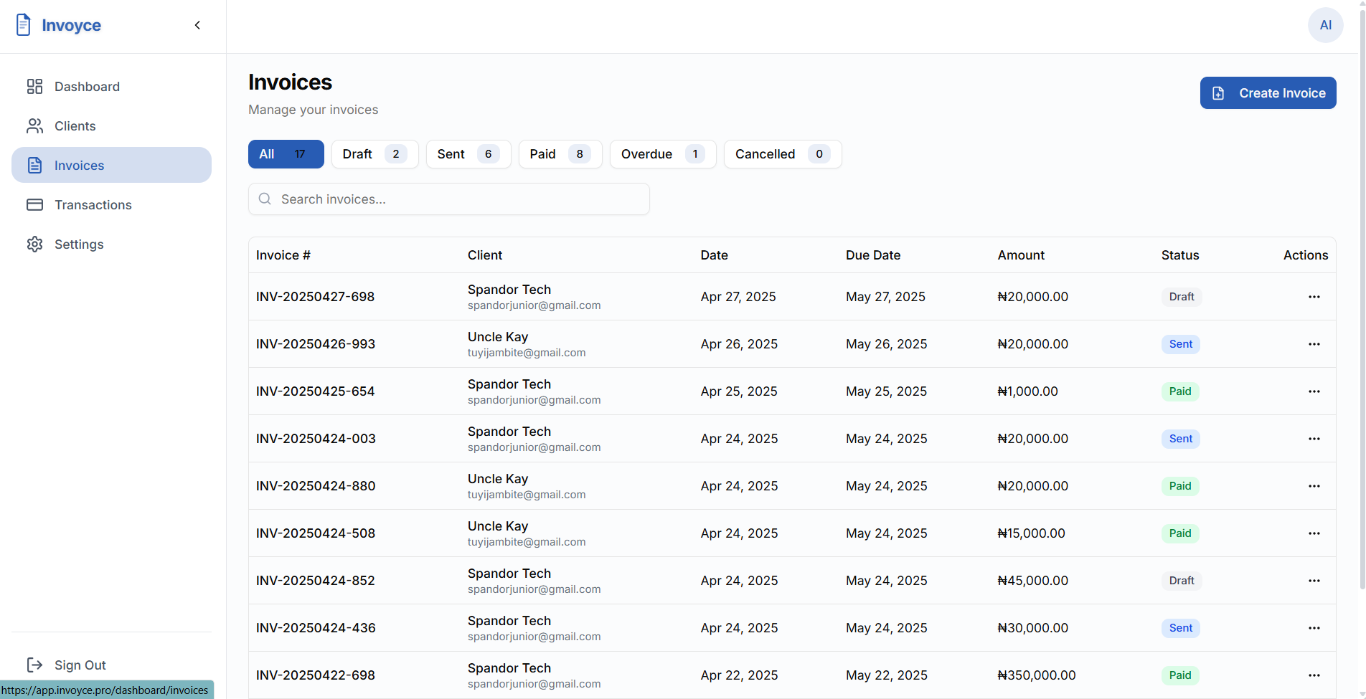Focus the Search invoices field
The image size is (1366, 699).
[x=449, y=199]
